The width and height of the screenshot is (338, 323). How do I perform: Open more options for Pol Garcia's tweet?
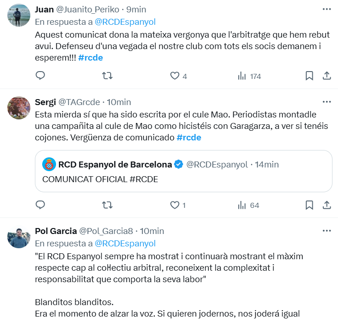[327, 230]
